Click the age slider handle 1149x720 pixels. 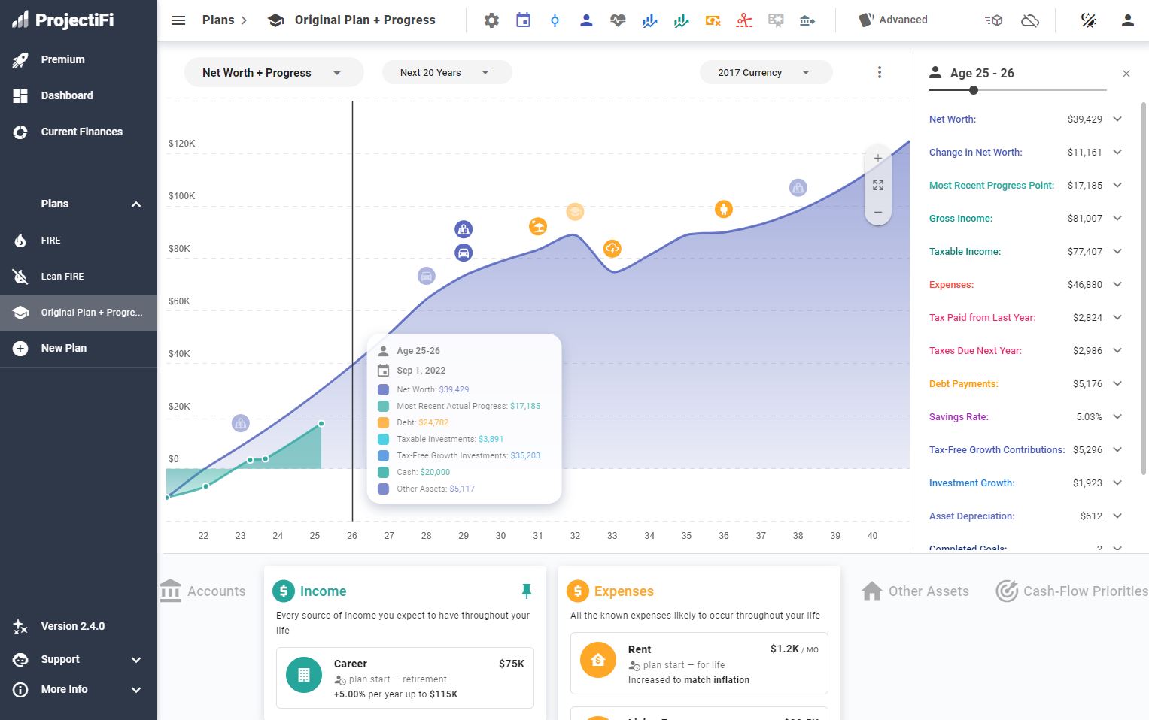[x=974, y=90]
